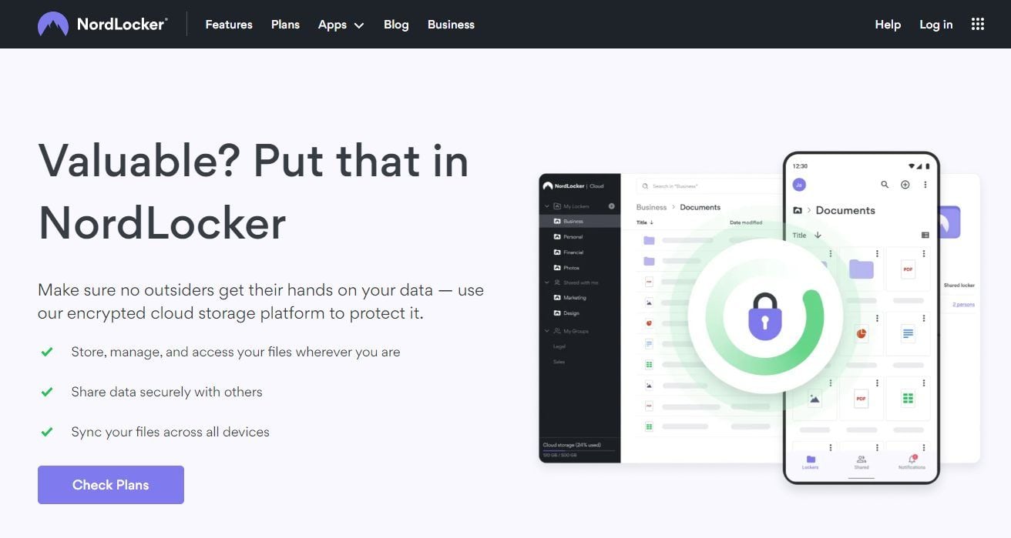Open the Help page

click(888, 25)
